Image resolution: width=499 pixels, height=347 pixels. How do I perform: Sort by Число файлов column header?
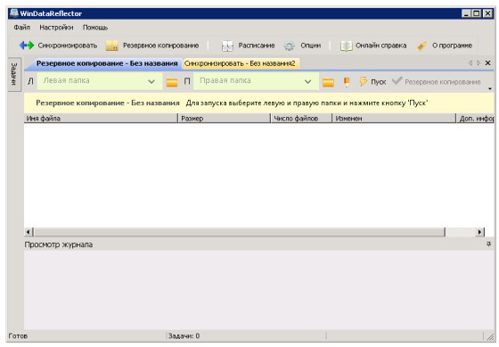(x=301, y=119)
